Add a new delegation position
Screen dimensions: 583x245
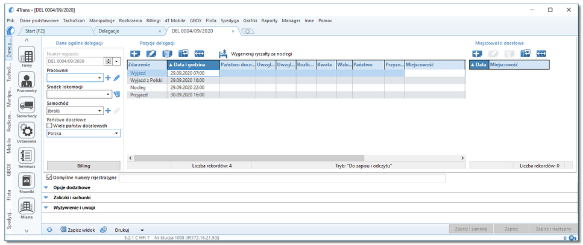pyautogui.click(x=135, y=54)
